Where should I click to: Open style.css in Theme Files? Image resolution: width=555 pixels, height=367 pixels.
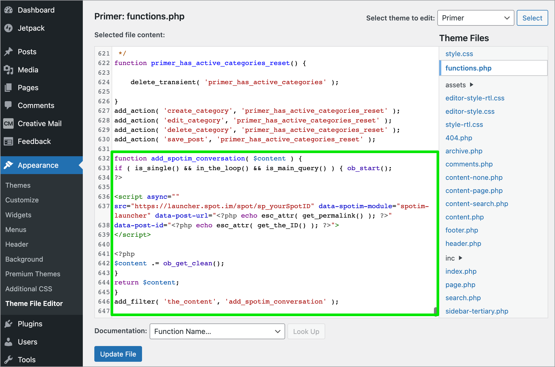pyautogui.click(x=459, y=54)
